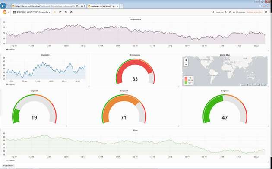
Task: Click the refresh interval text in the header
Action: pyautogui.click(x=254, y=13)
